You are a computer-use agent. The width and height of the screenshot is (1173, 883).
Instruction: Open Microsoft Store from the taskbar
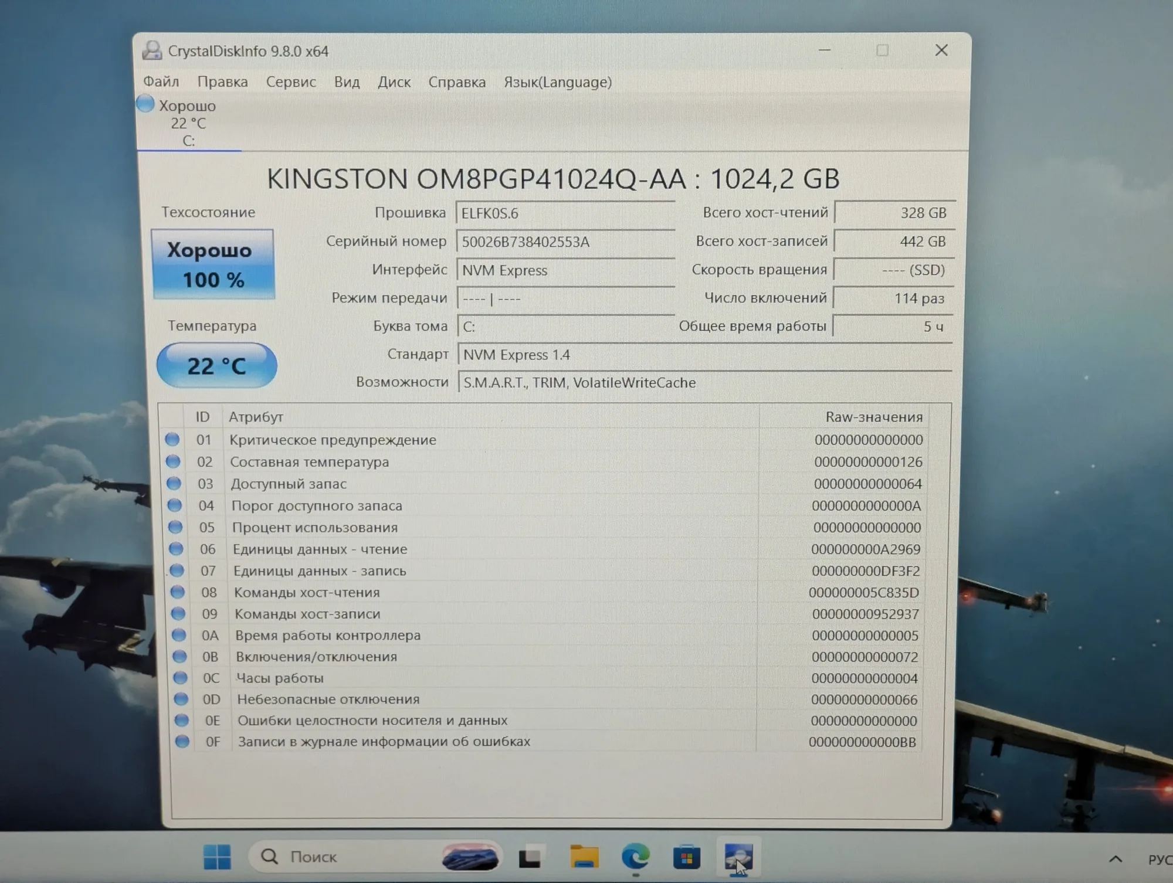pos(686,858)
